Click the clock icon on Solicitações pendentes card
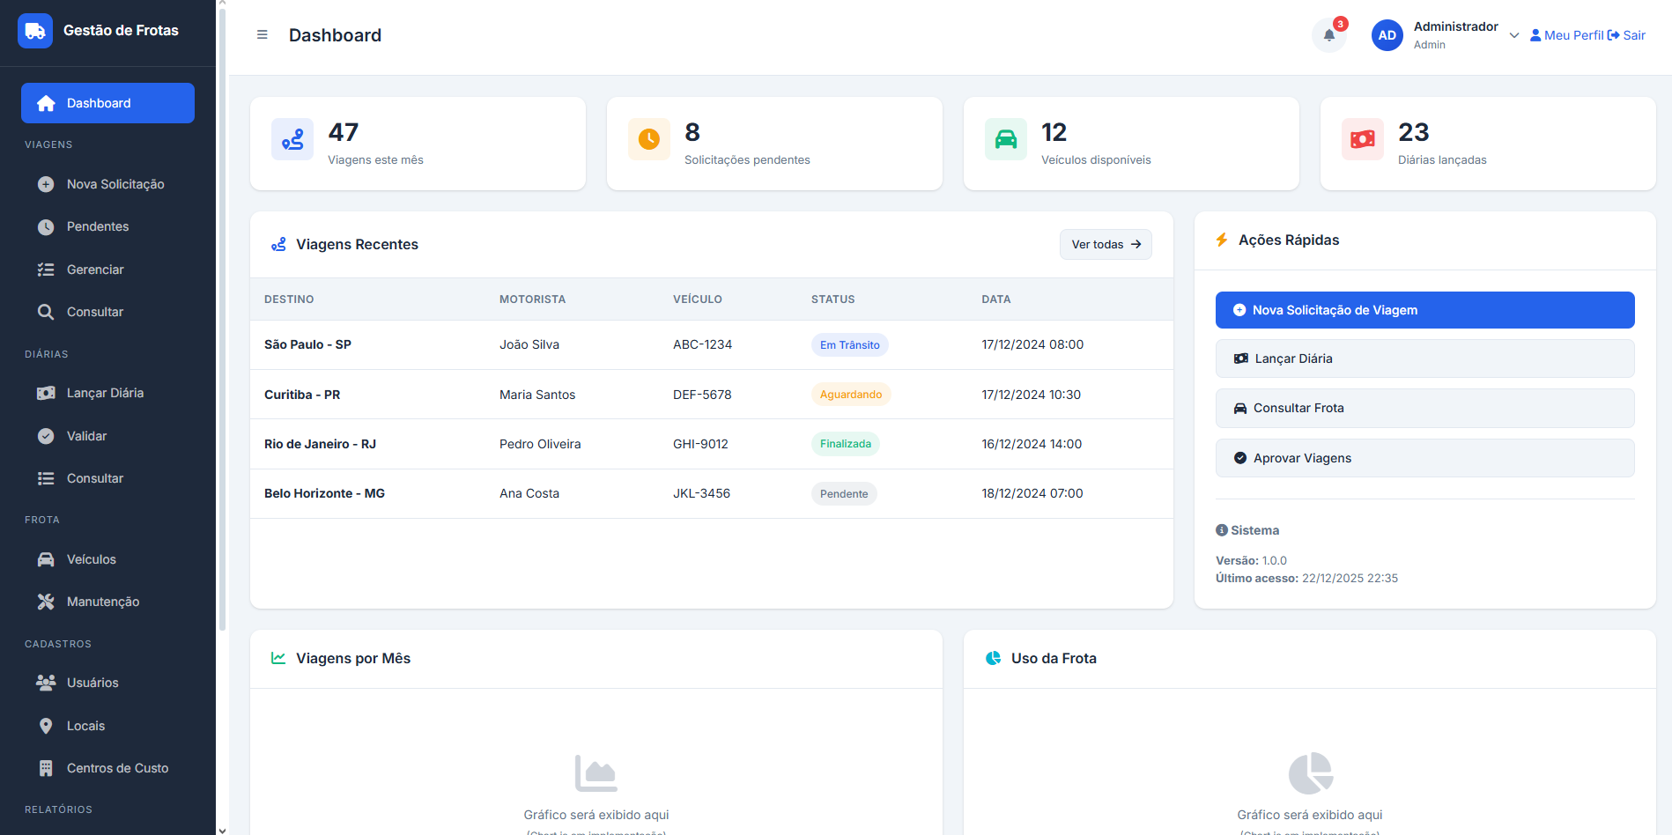Image resolution: width=1672 pixels, height=835 pixels. 649,139
